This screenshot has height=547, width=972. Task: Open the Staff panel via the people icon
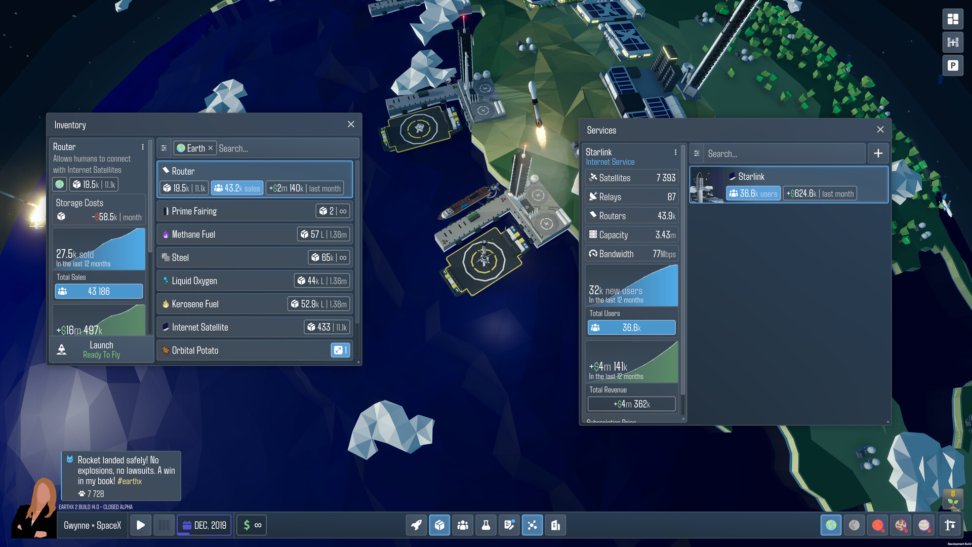coord(462,525)
